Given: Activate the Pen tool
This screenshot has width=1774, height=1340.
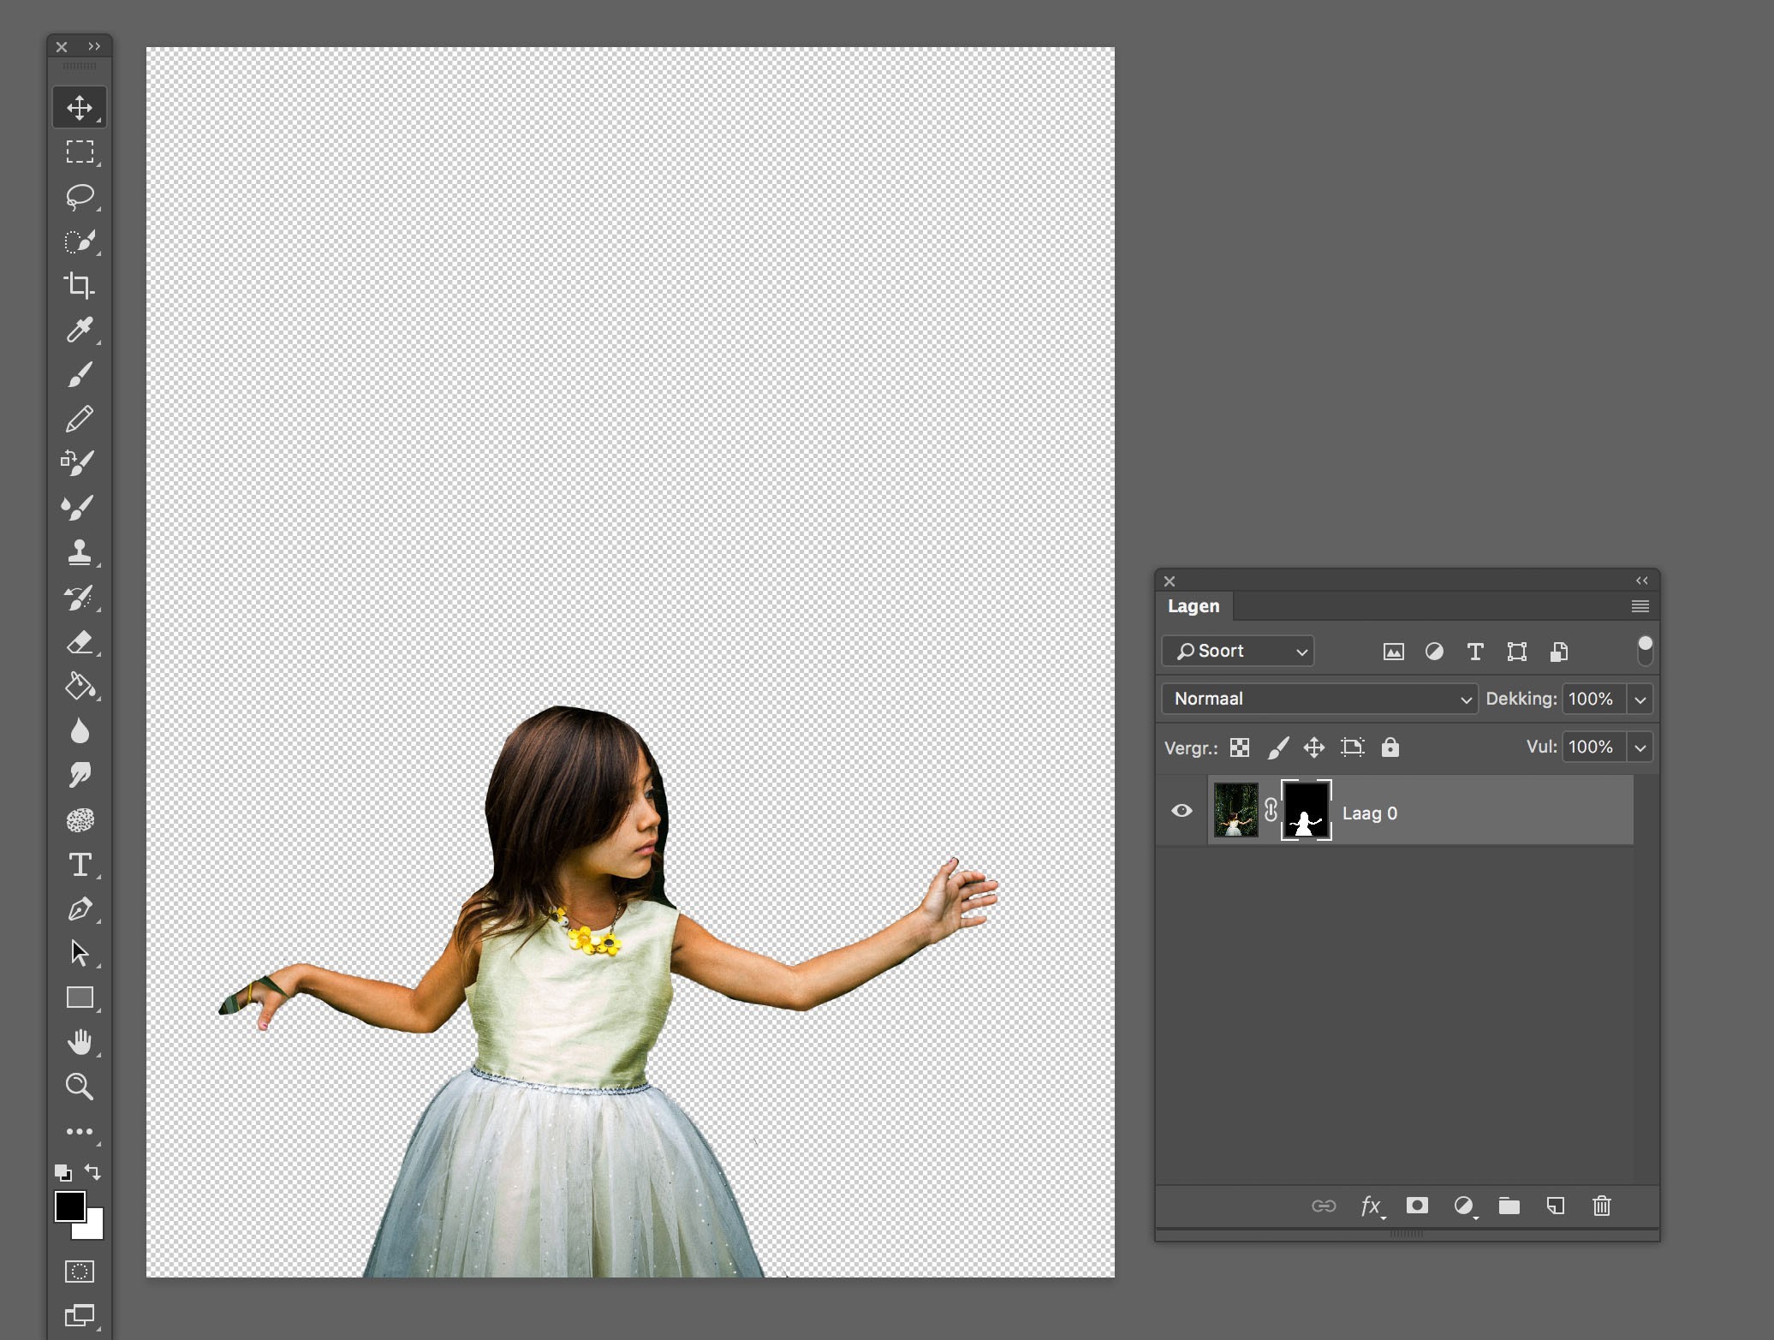Looking at the screenshot, I should point(80,908).
